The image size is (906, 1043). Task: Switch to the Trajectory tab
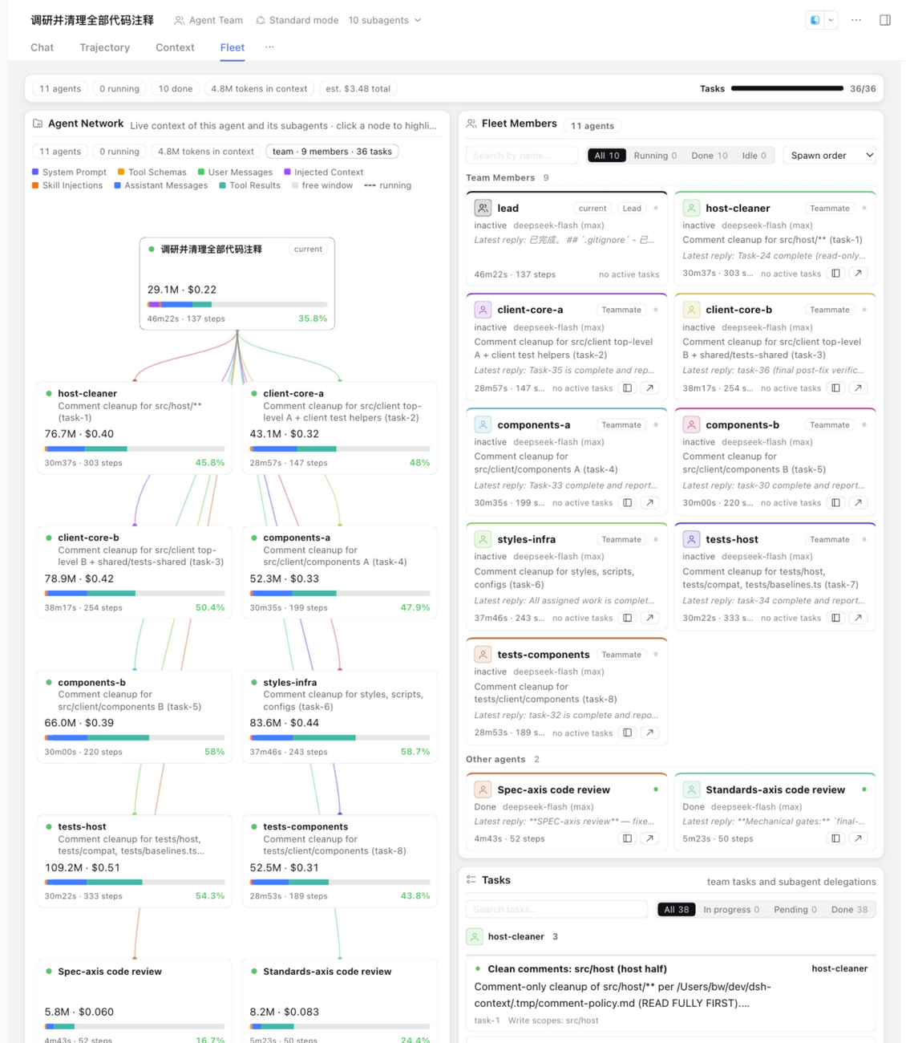(x=104, y=47)
